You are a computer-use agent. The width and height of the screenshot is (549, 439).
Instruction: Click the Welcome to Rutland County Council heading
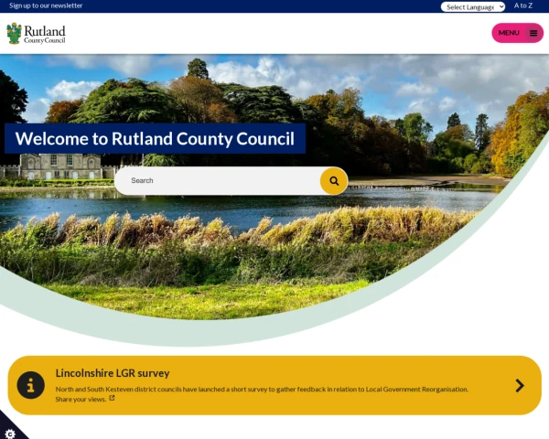[155, 139]
